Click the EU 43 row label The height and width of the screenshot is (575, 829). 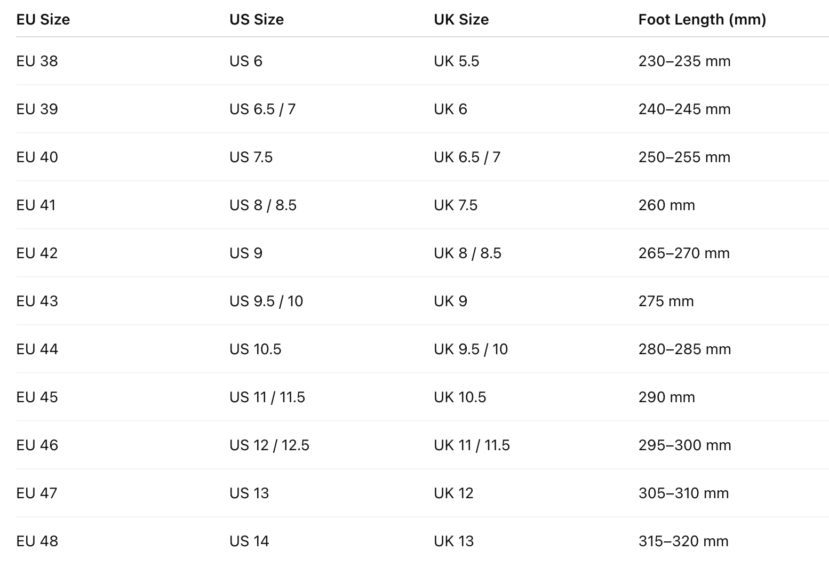tap(37, 301)
